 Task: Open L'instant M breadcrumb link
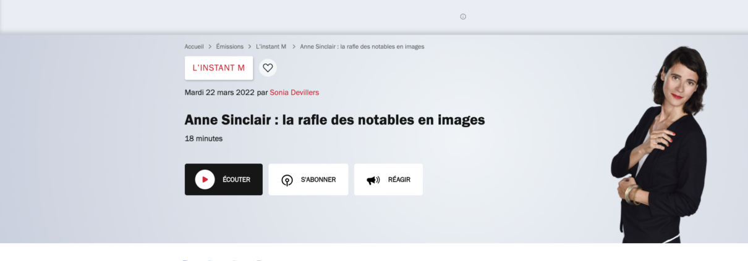(x=271, y=47)
